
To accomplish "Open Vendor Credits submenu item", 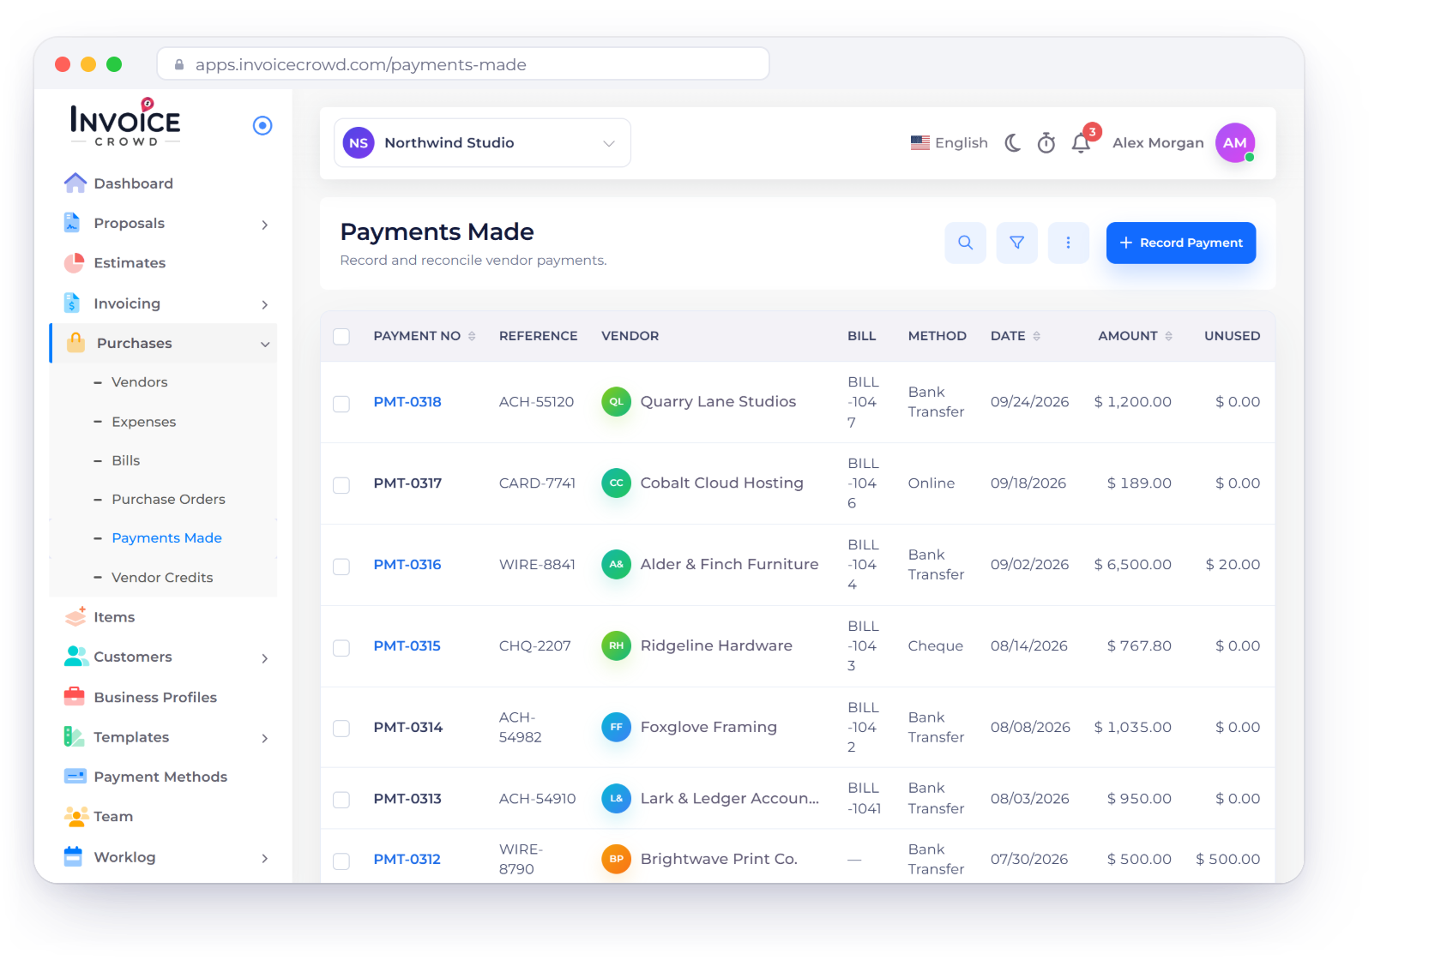I will (162, 577).
